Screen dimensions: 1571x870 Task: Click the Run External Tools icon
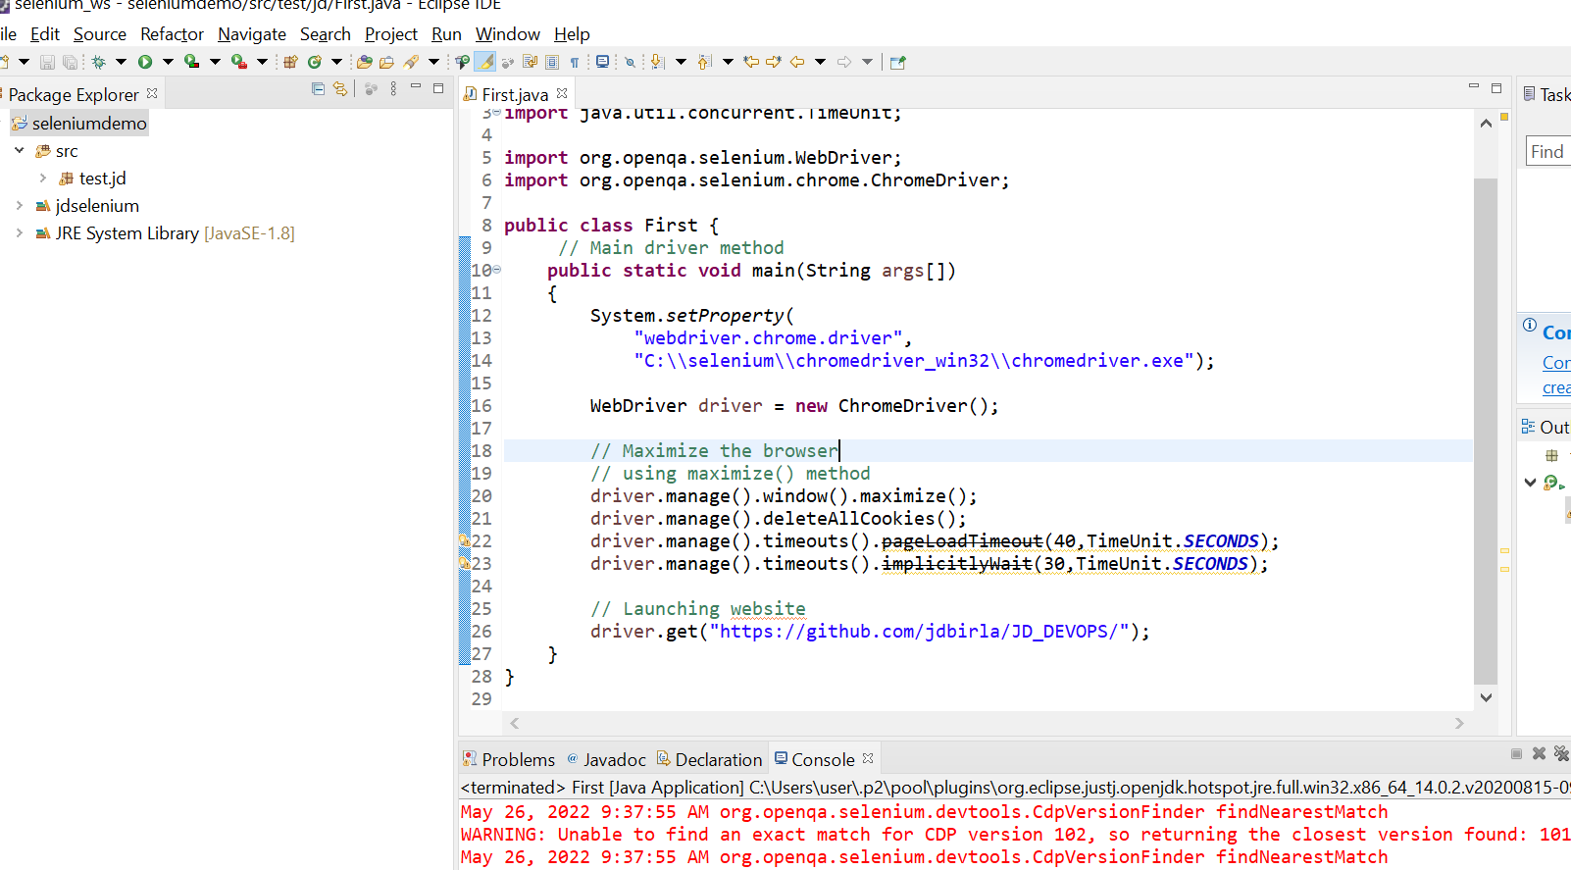point(238,62)
